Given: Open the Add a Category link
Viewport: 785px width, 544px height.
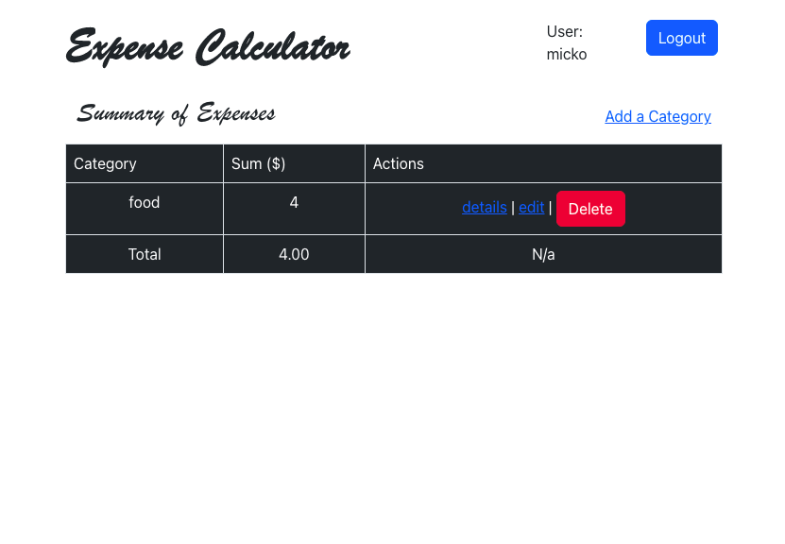Looking at the screenshot, I should (x=657, y=116).
